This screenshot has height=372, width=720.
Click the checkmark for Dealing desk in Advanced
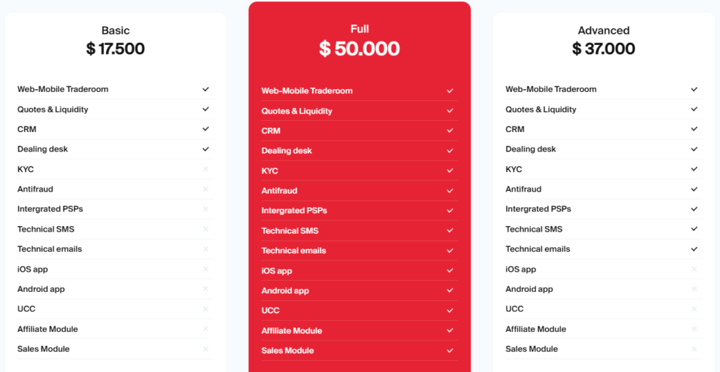coord(694,149)
